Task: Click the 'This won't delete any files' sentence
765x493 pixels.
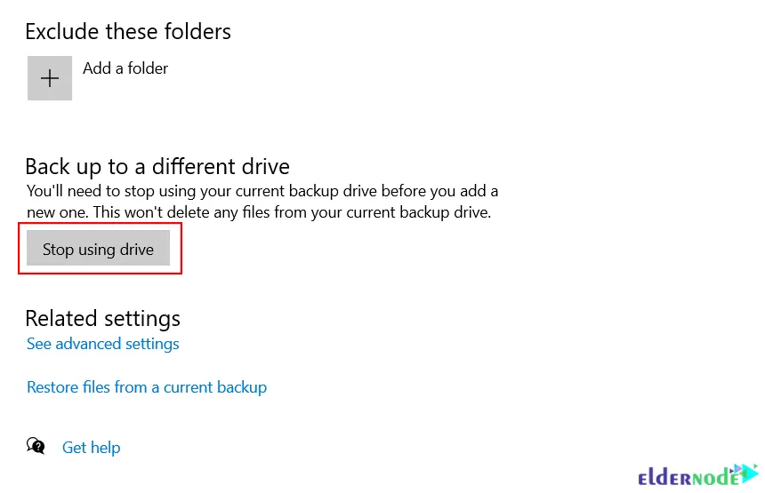Action: pyautogui.click(x=292, y=212)
